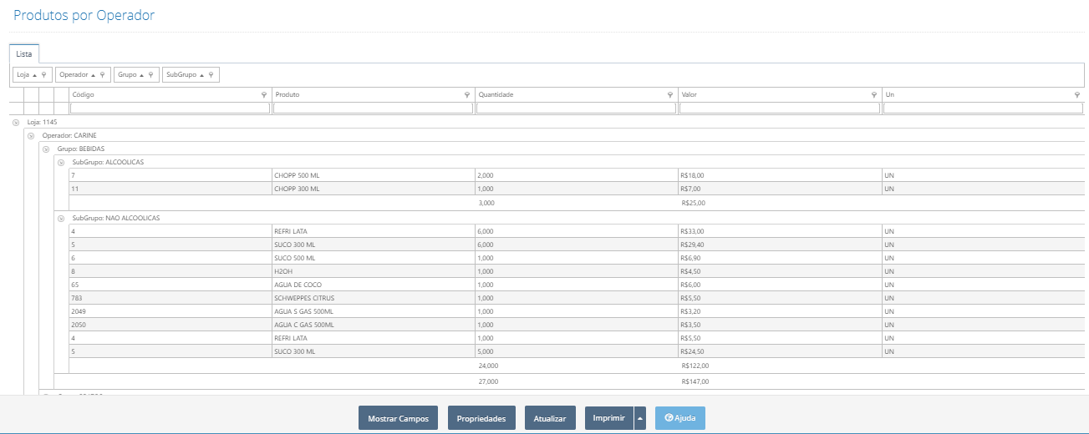Click the 24,000 quantity subtotal

[488, 366]
